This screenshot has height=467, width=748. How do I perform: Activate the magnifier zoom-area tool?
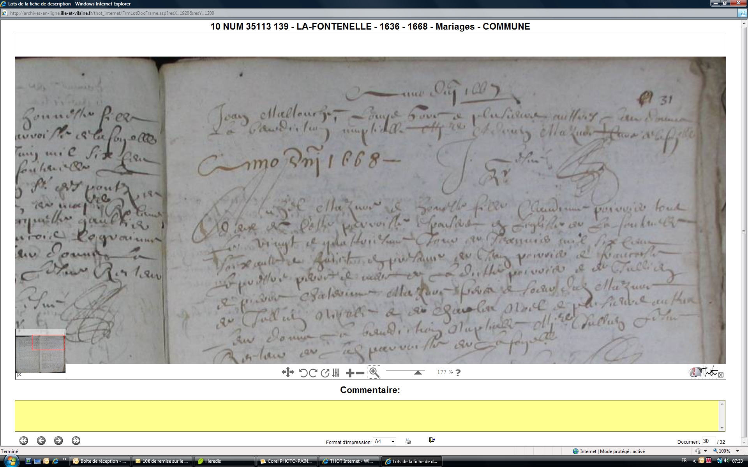[374, 372]
